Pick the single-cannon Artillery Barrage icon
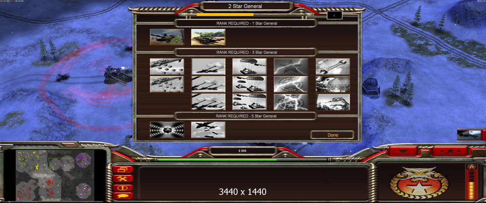486x203 pixels. pyautogui.click(x=208, y=67)
